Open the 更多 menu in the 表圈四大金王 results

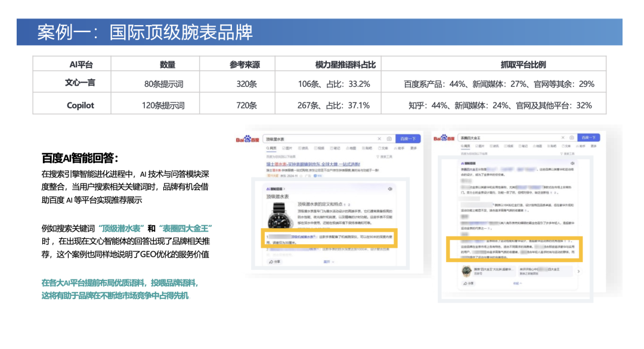593,146
